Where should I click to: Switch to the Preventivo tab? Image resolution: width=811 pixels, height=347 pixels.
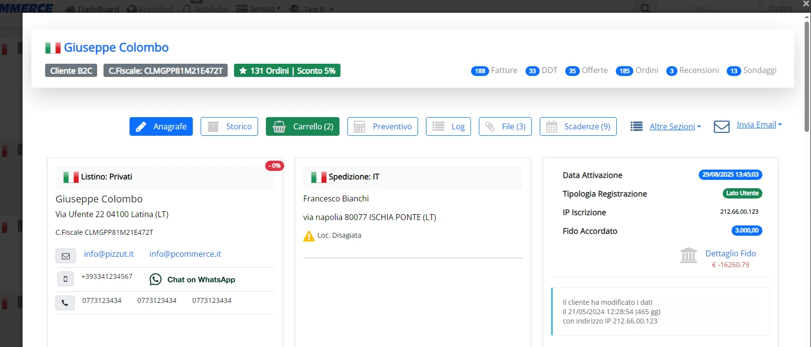tap(383, 126)
